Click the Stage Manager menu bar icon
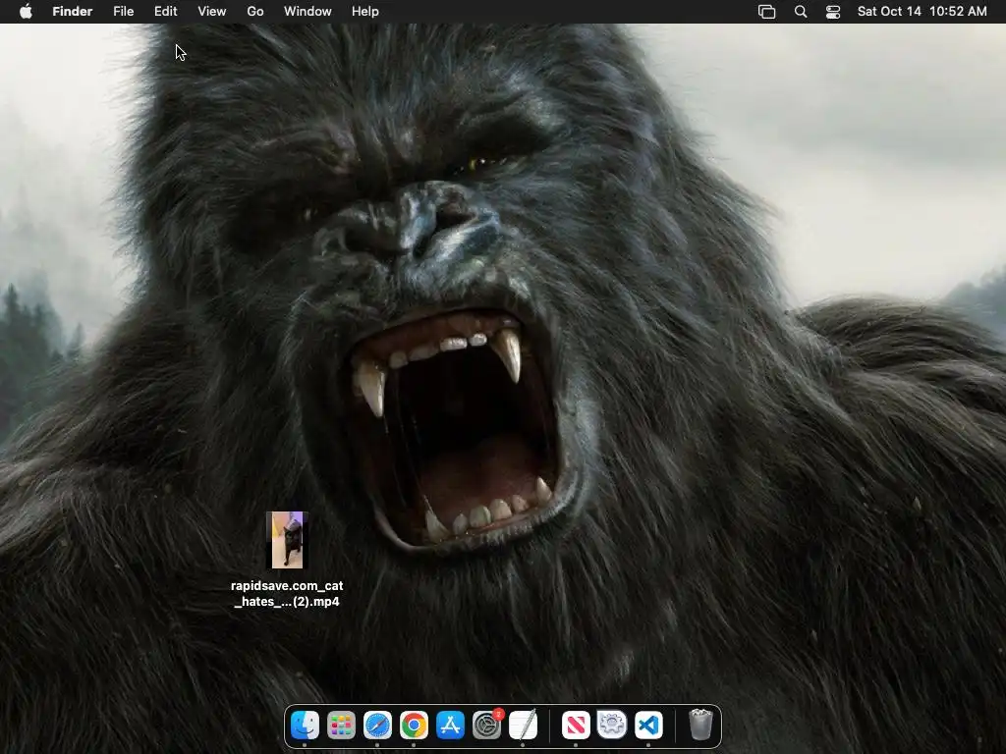 pos(766,12)
